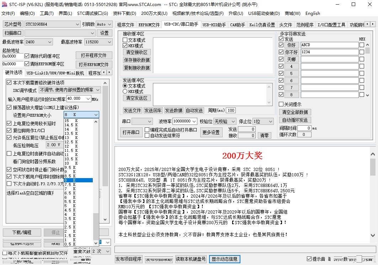Open 最低波特率 2400 dropdown
The image size is (378, 265).
tap(38, 42)
